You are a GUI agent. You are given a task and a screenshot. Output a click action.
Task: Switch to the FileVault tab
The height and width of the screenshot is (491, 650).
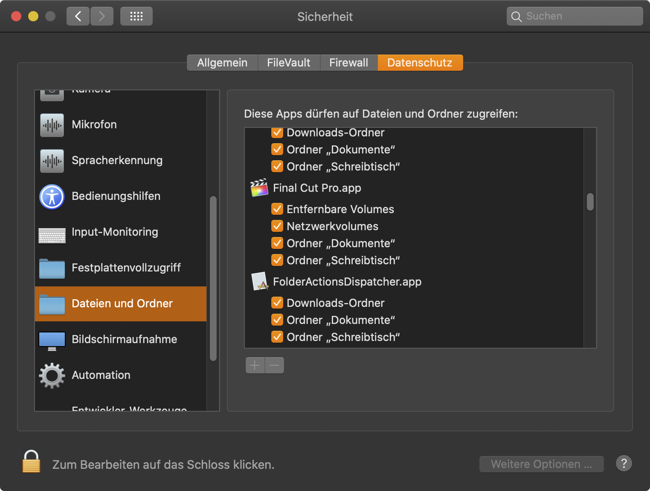[288, 63]
